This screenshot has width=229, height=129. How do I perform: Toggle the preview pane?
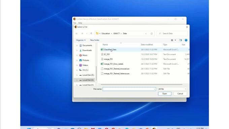[x=181, y=40]
